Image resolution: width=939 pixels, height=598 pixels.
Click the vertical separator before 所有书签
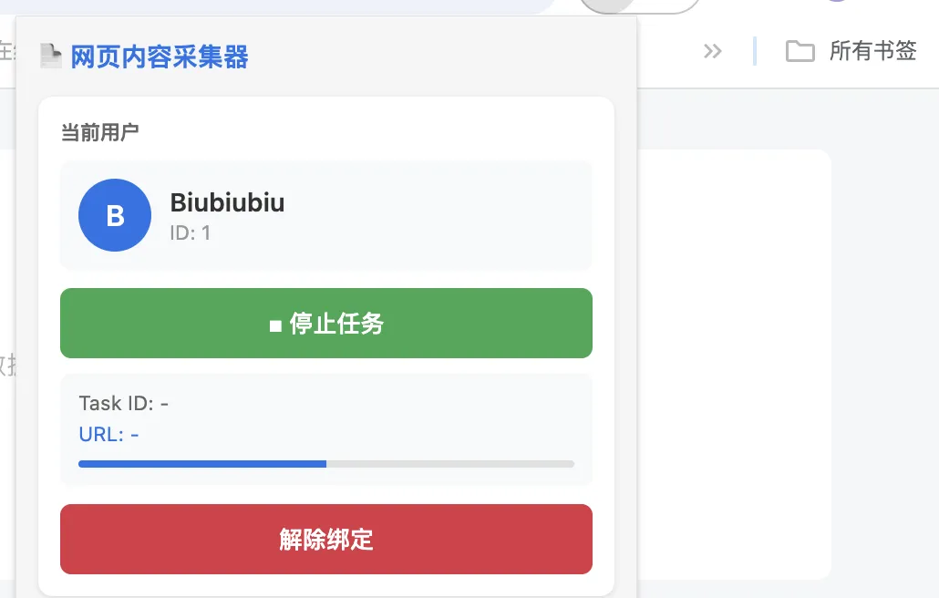tap(755, 51)
